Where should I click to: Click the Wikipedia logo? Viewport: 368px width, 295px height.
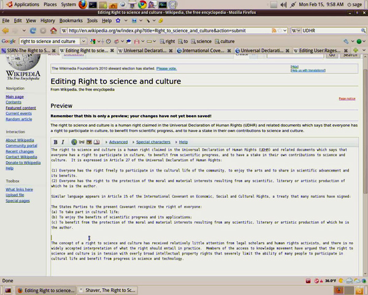[22, 69]
